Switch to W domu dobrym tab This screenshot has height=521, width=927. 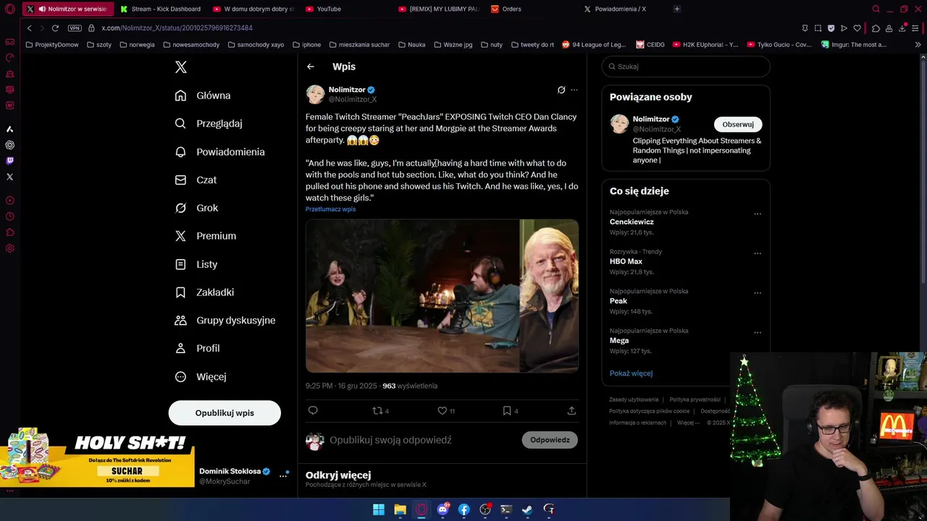pyautogui.click(x=253, y=9)
